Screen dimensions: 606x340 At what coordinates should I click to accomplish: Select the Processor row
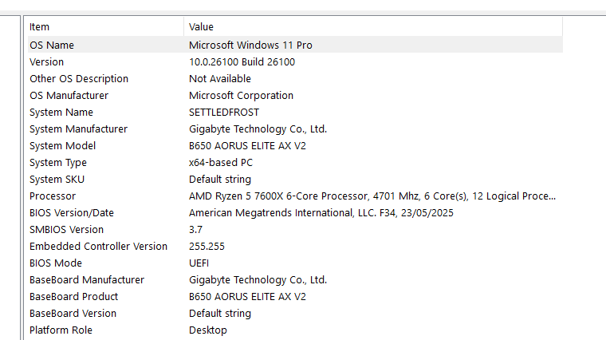53,196
